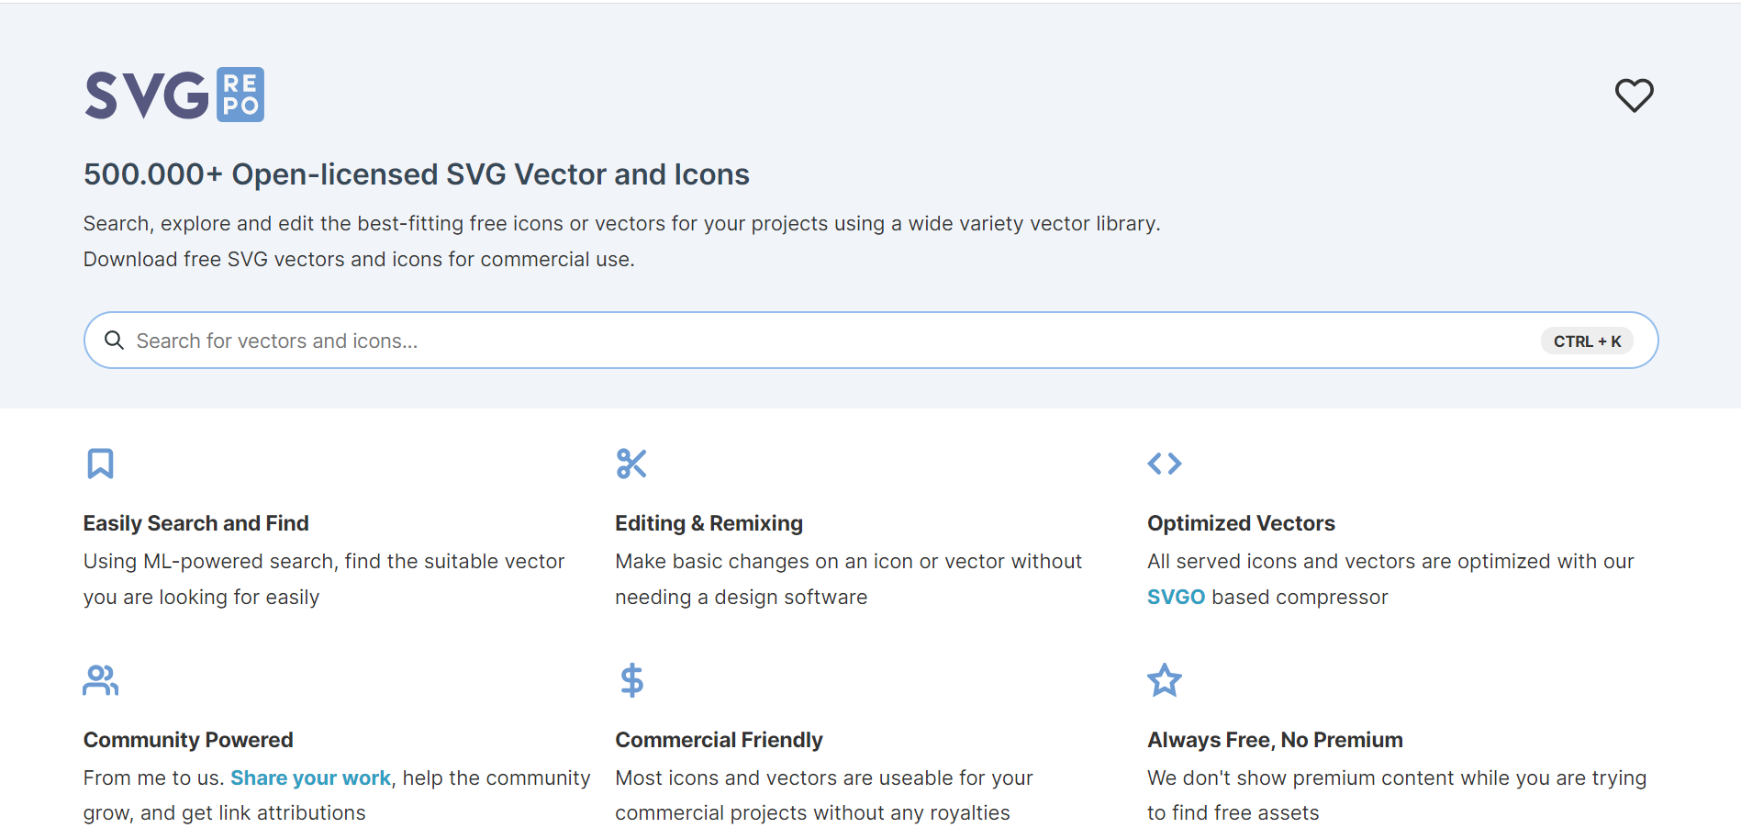Screen dimensions: 1741x828
Task: Click "We don't show premium content" text
Action: pos(1397,795)
